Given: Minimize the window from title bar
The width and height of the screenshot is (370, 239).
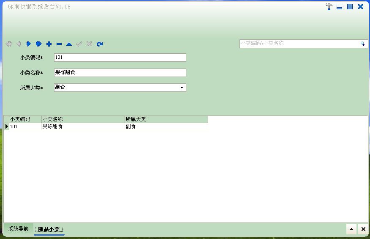Looking at the screenshot, I should [x=339, y=7].
